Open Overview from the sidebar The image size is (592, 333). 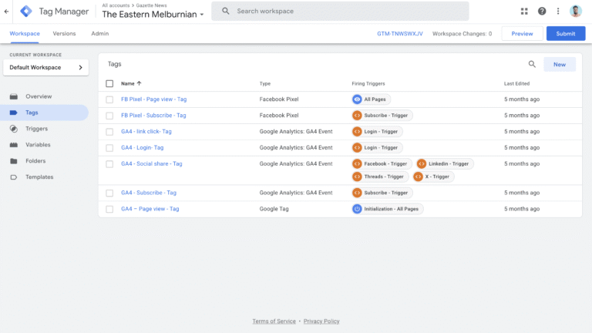coord(39,96)
